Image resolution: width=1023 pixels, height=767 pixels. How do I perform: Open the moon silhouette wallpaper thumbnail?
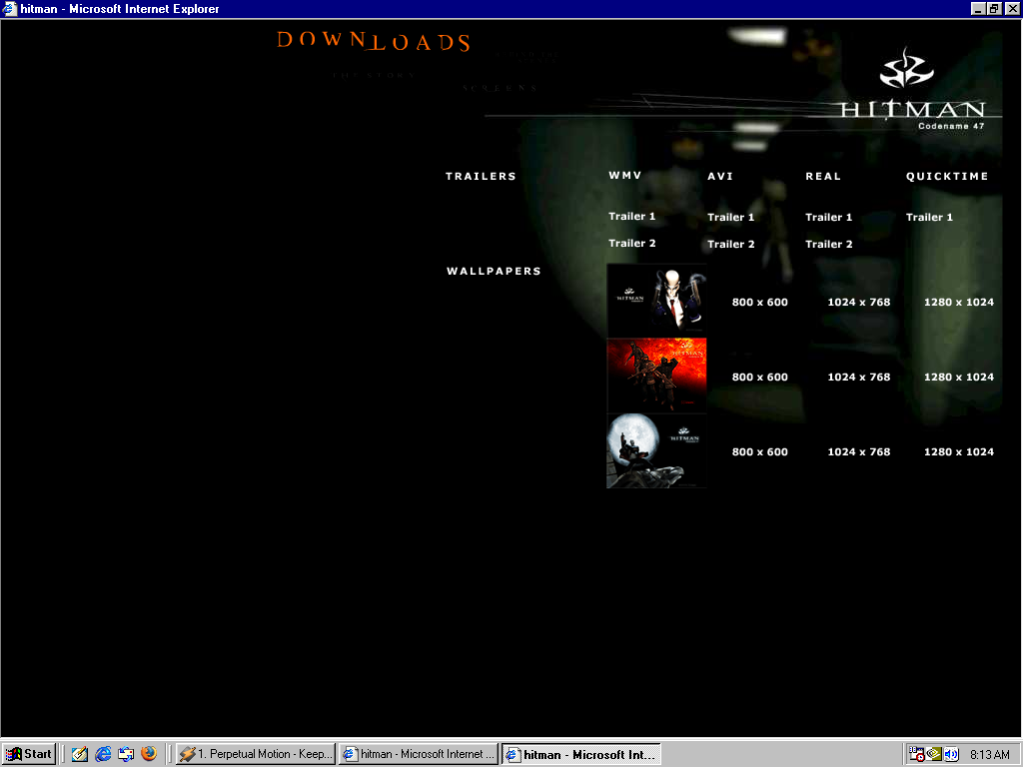click(656, 450)
